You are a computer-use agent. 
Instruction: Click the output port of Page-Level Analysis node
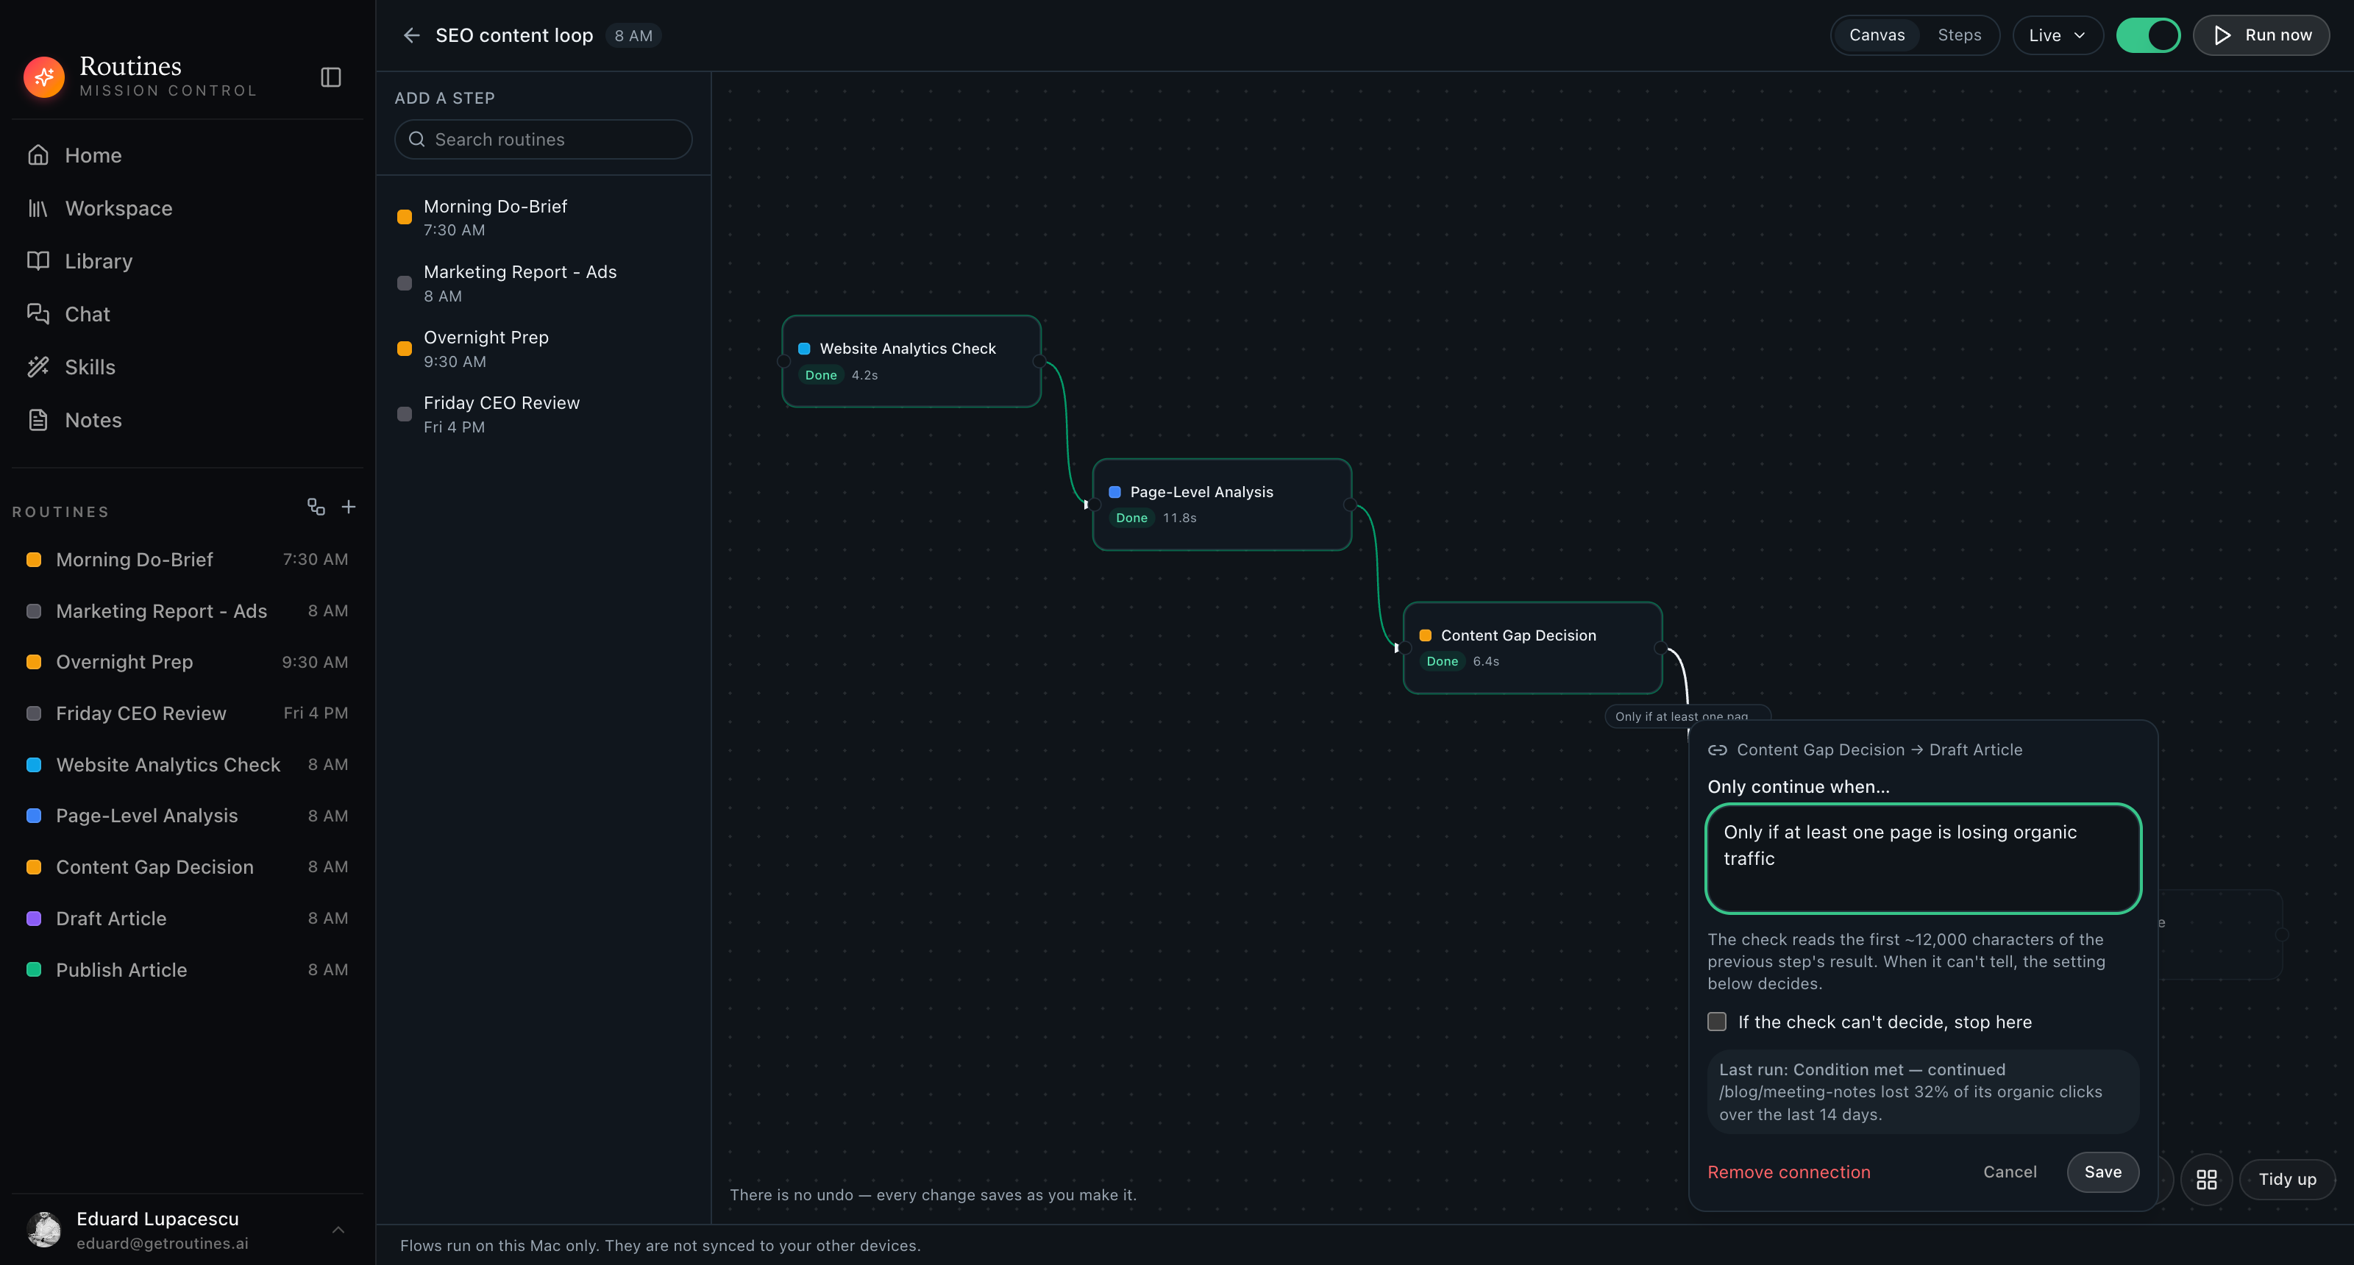coord(1350,505)
